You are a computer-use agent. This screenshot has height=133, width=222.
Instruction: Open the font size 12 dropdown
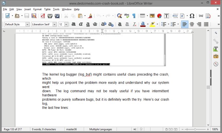pos(66,24)
